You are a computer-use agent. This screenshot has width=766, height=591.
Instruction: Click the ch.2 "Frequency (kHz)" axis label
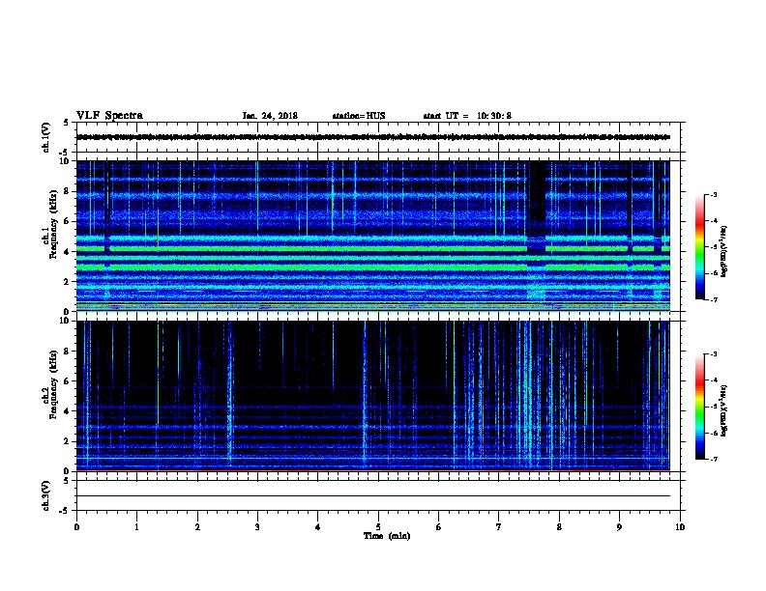click(x=53, y=384)
